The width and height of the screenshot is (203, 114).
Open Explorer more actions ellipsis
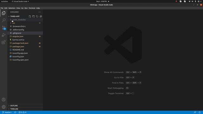[x=39, y=12]
